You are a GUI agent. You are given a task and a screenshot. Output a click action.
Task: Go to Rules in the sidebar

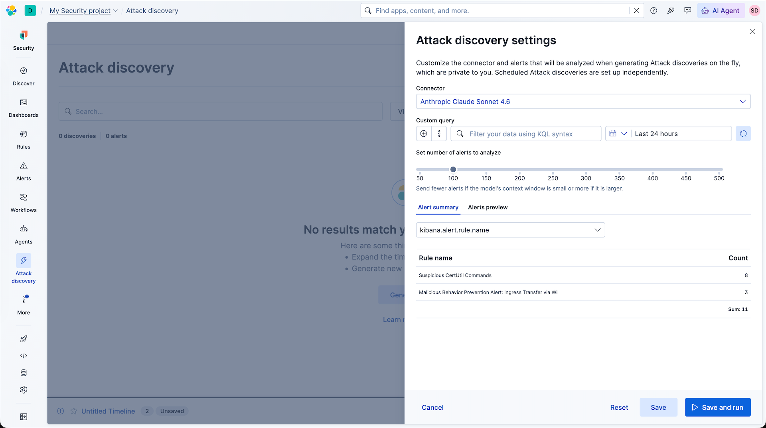click(24, 140)
